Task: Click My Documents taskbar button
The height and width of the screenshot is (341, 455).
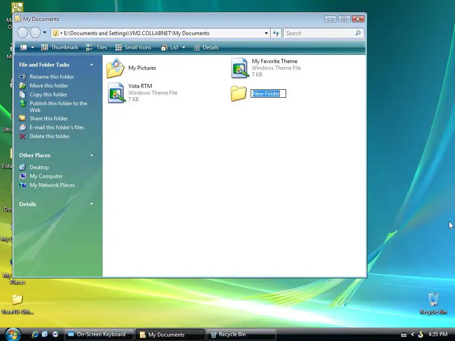Action: click(170, 334)
